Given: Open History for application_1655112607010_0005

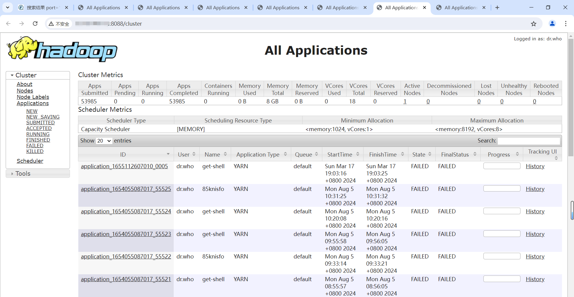Looking at the screenshot, I should pyautogui.click(x=535, y=166).
